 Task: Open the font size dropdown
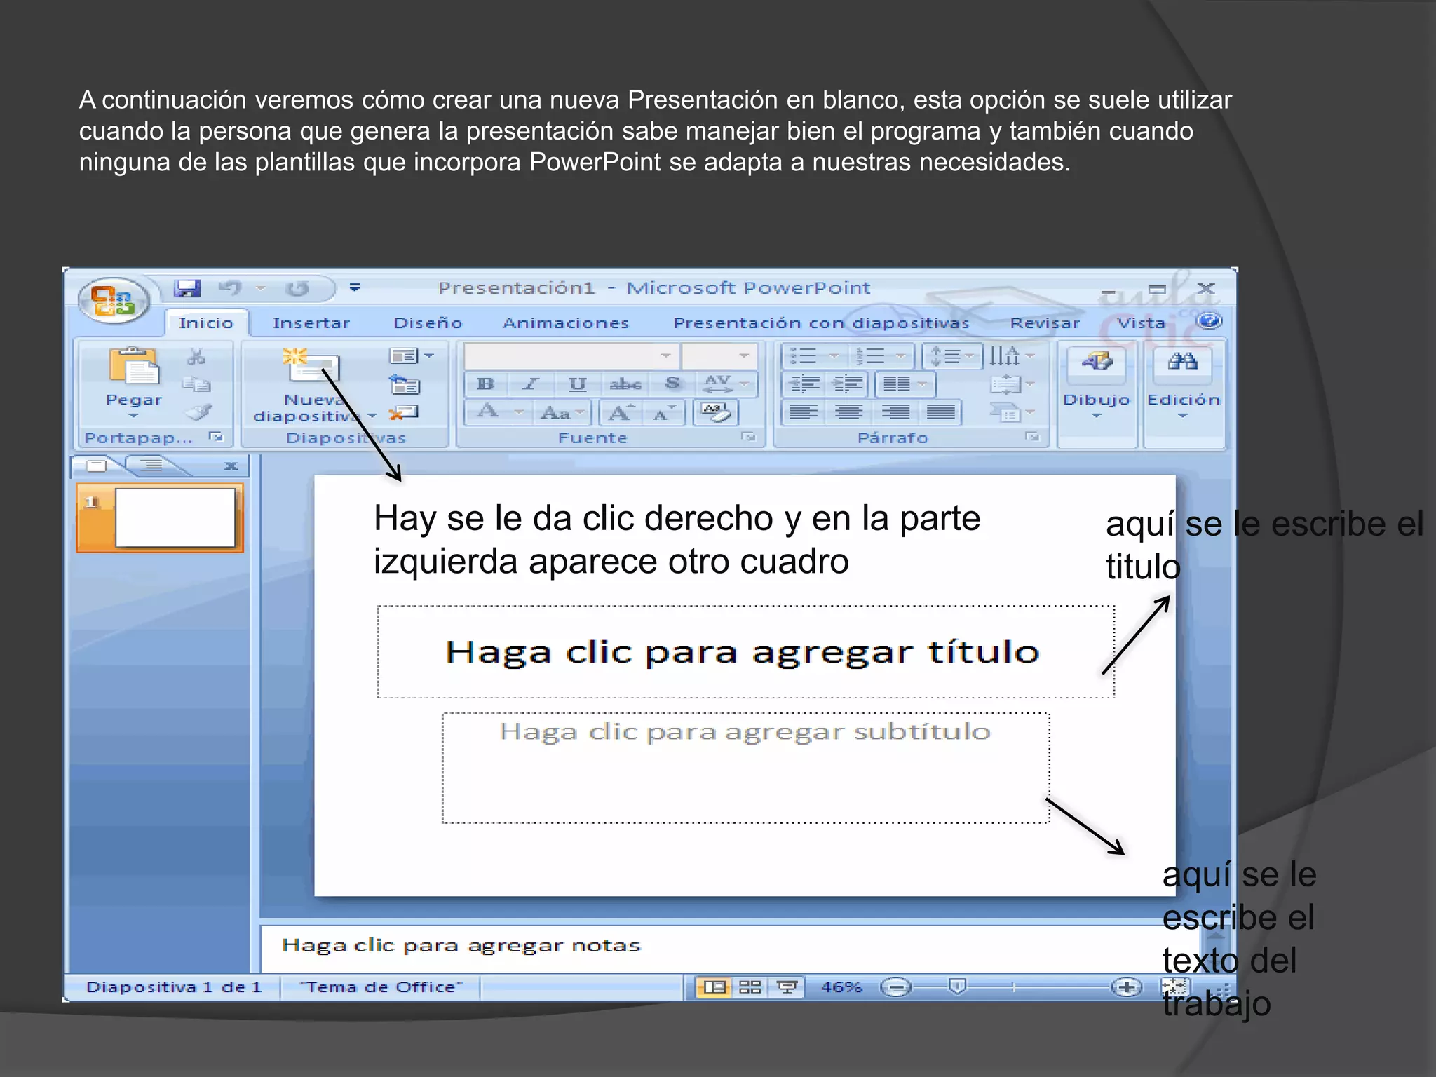pos(743,356)
